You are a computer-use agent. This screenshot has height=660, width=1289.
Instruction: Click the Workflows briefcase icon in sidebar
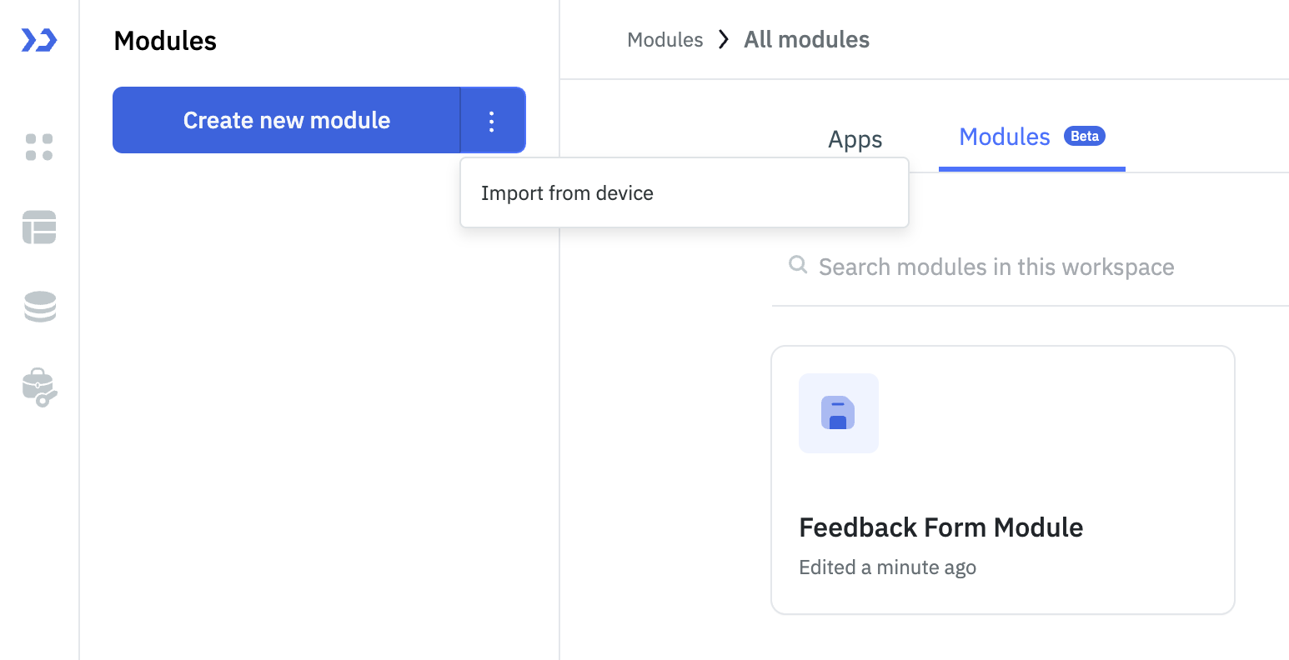pos(38,387)
